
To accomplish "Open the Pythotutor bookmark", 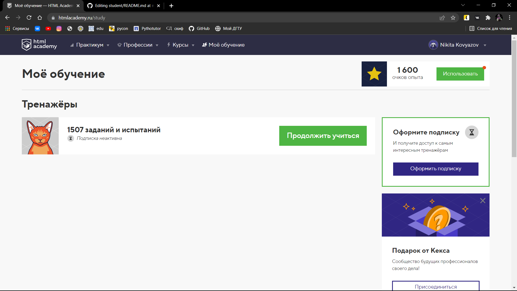I will tap(147, 29).
